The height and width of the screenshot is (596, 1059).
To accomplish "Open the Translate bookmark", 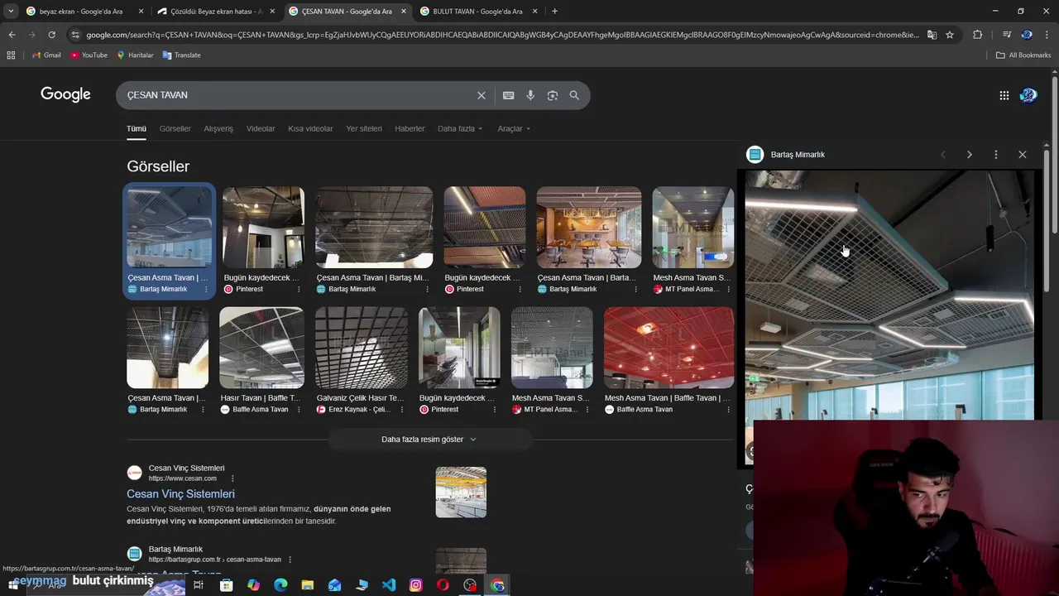I will point(181,55).
